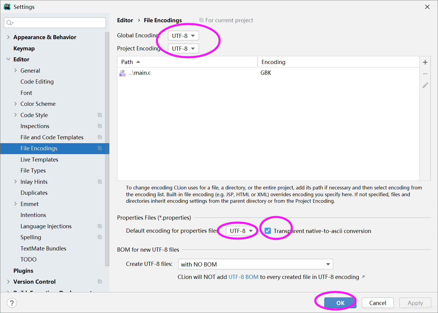Click the For current project icon

pos(201,20)
